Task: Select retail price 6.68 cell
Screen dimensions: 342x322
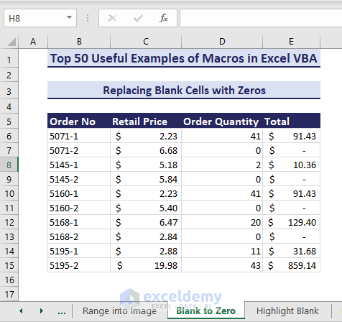Action: pos(146,150)
